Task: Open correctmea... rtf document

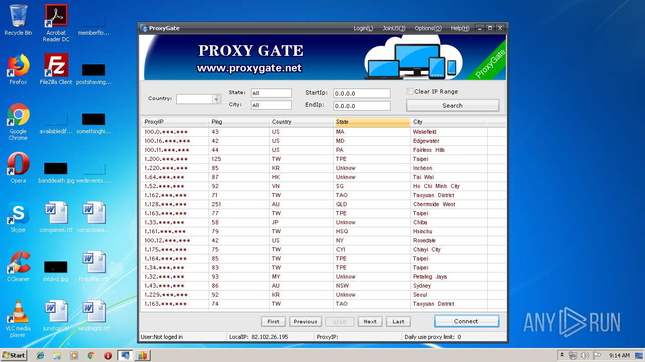Action: tap(94, 217)
